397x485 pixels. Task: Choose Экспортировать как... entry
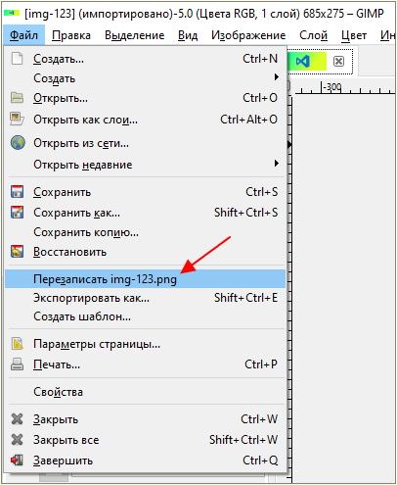point(146,298)
